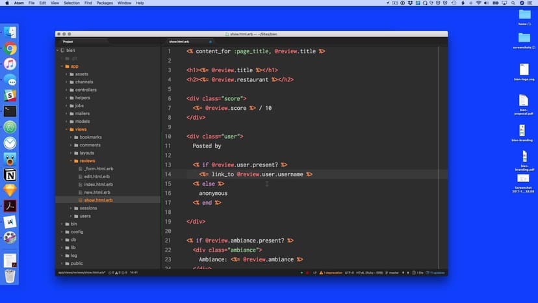The height and width of the screenshot is (303, 538).
Task: Open Adobe Acrobat from the dock
Action: pos(10,207)
